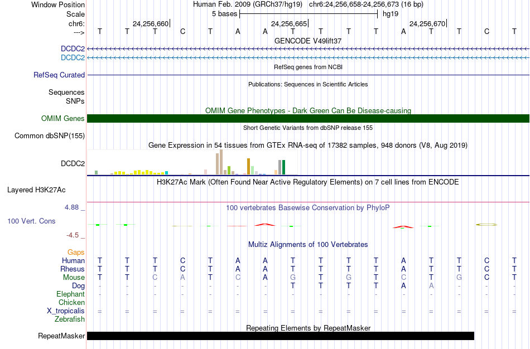Click the Rhesus species row label

click(73, 269)
